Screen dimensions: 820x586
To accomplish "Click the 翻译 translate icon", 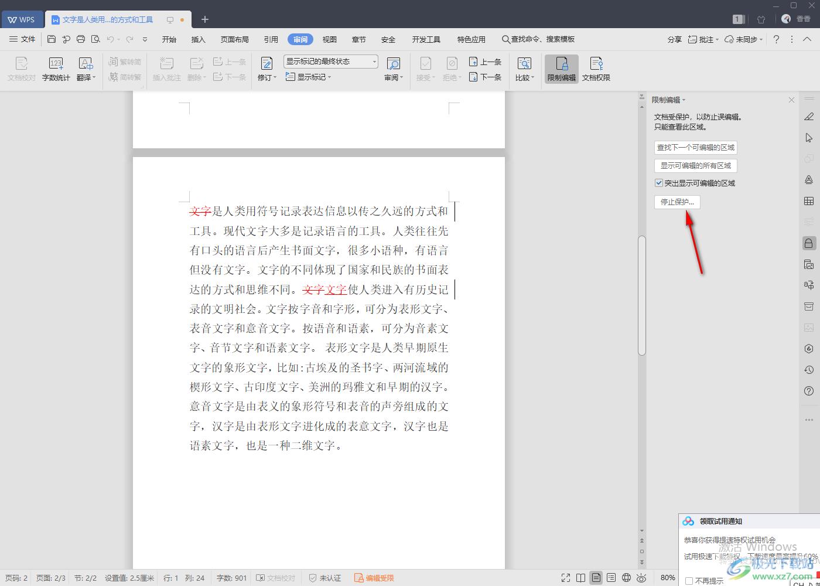I will (86, 69).
